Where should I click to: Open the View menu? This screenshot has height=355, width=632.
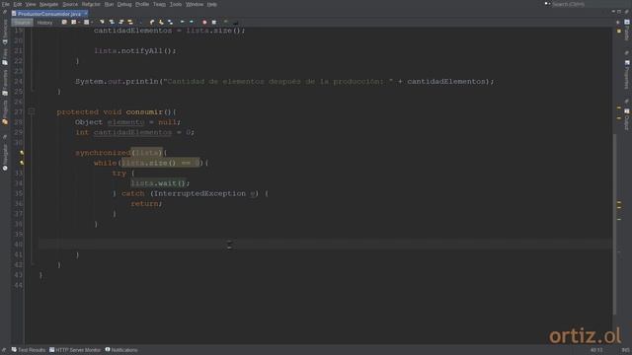31,4
